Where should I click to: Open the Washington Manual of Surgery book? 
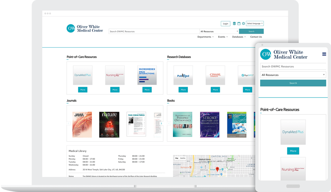coord(237,124)
